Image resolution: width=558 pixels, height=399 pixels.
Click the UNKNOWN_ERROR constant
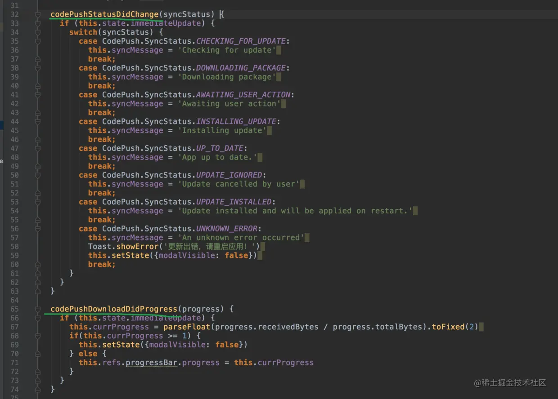(227, 229)
